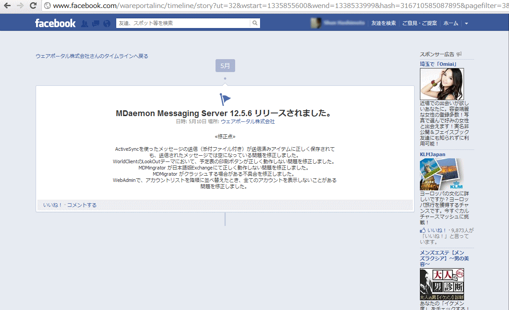Open ご意見・ご提案 in the top bar
This screenshot has height=310, width=509.
pyautogui.click(x=419, y=23)
